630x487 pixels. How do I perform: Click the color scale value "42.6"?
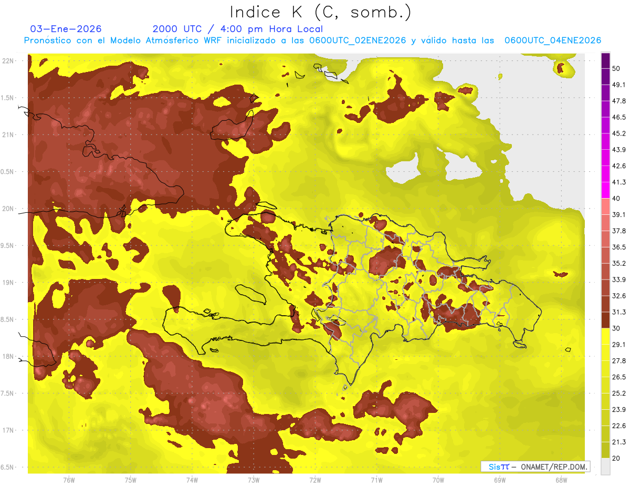pyautogui.click(x=619, y=166)
